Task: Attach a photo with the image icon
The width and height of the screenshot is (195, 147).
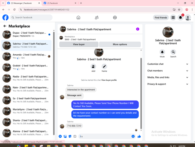Action: point(65,136)
